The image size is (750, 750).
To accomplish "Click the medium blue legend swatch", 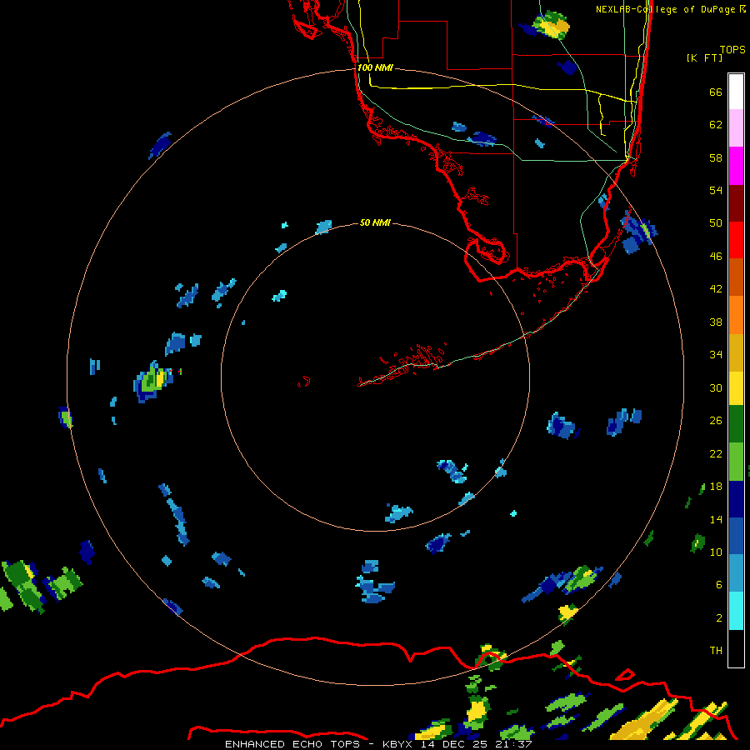I will (736, 536).
